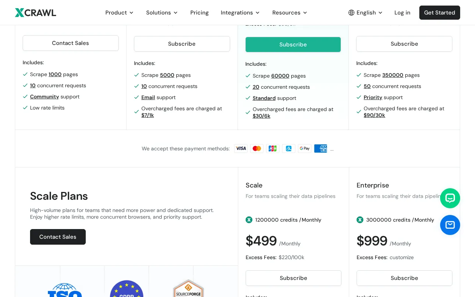
Task: Click Contact Sales in the free plan card
Action: tap(71, 43)
